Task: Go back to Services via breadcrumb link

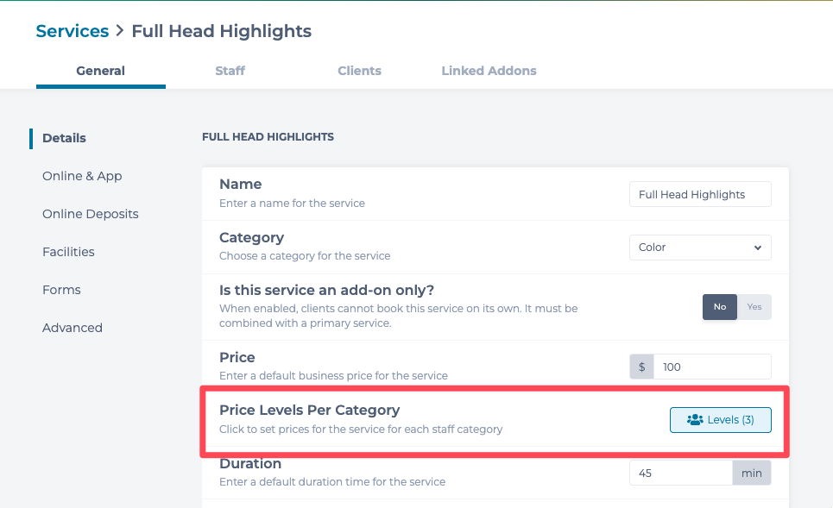Action: point(73,31)
